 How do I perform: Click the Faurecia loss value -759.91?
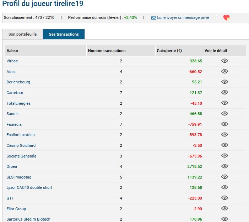(195, 124)
